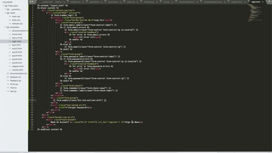The width and height of the screenshot is (272, 153).
Task: Switch to the login.html tab
Action: 257,2
